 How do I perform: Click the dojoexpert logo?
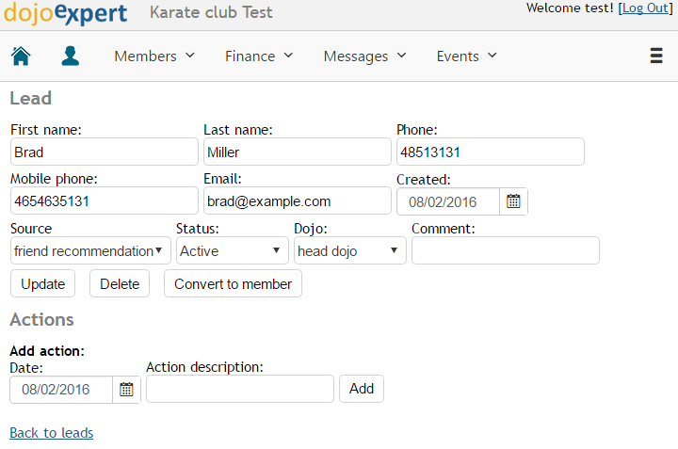[x=65, y=13]
